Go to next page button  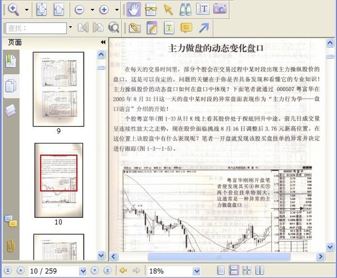point(95,270)
